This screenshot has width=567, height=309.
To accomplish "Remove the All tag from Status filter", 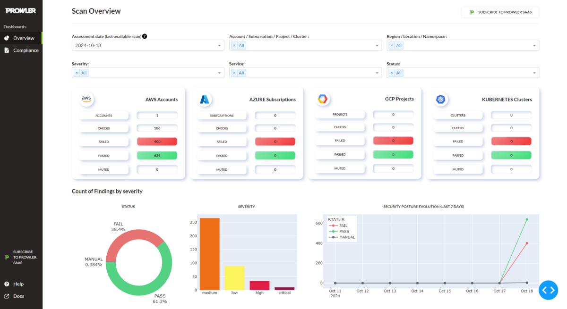I will (391, 73).
